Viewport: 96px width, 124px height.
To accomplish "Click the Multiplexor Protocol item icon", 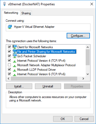I will pos(15,65).
